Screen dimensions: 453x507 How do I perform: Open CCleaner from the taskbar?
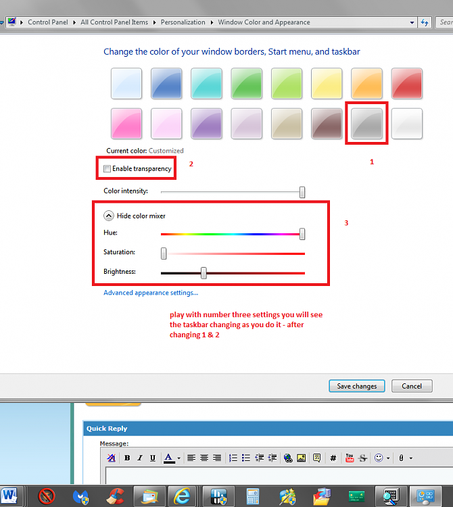[x=115, y=496]
